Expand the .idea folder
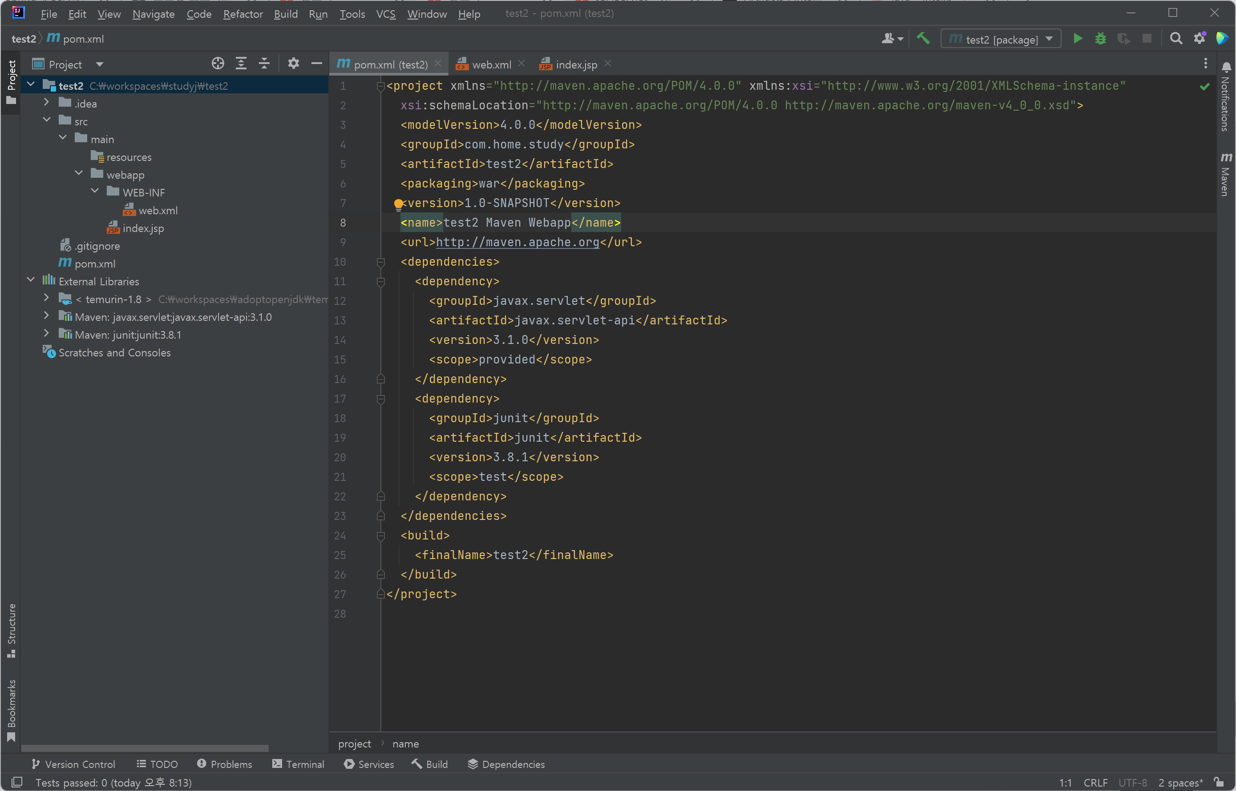The image size is (1236, 791). coord(46,103)
